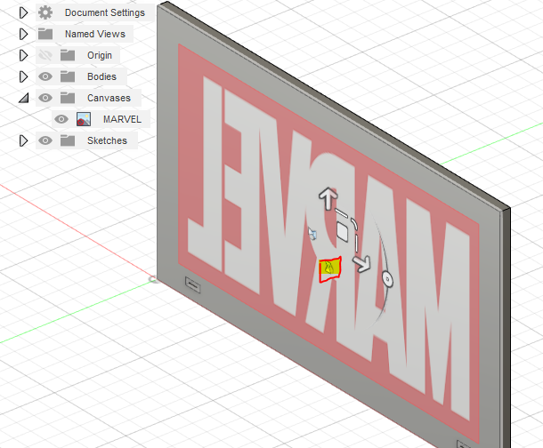Click the circular rotation handle on the arc
Viewport: 543px width, 448px height.
pos(387,278)
